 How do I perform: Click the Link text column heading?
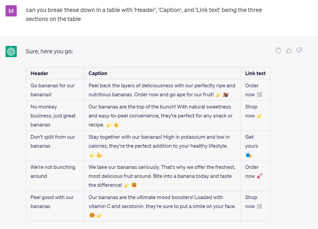coord(255,73)
